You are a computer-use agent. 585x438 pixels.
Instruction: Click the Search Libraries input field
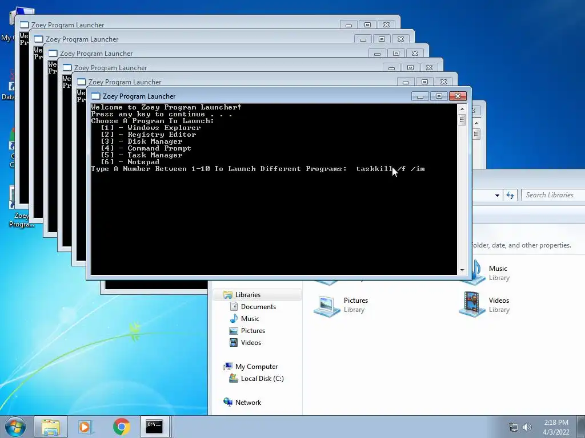tap(553, 195)
